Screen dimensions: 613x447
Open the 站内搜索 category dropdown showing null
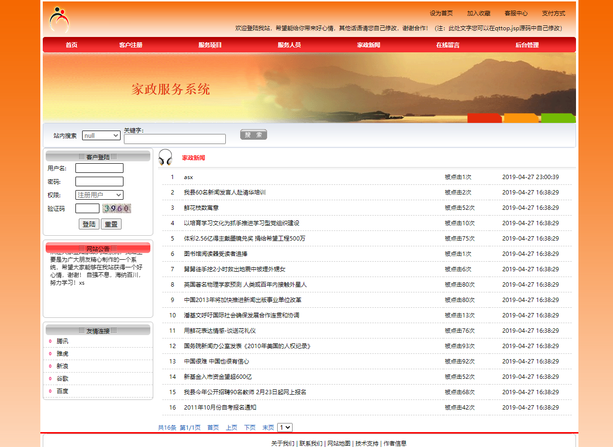click(101, 135)
